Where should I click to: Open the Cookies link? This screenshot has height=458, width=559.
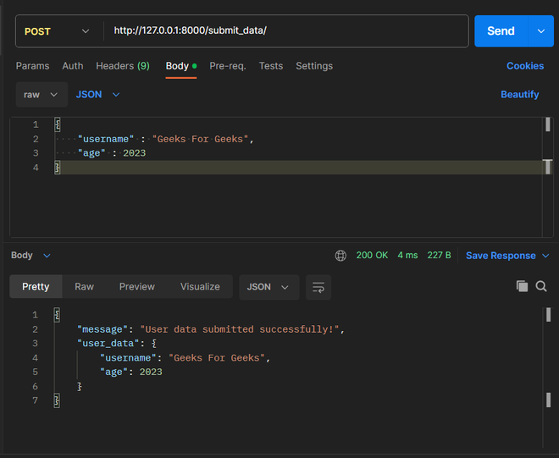click(x=525, y=66)
